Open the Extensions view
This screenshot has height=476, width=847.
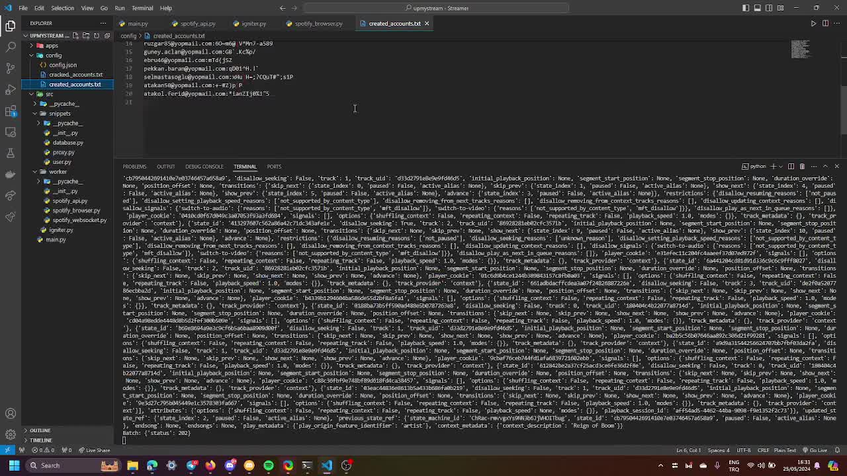(11, 111)
